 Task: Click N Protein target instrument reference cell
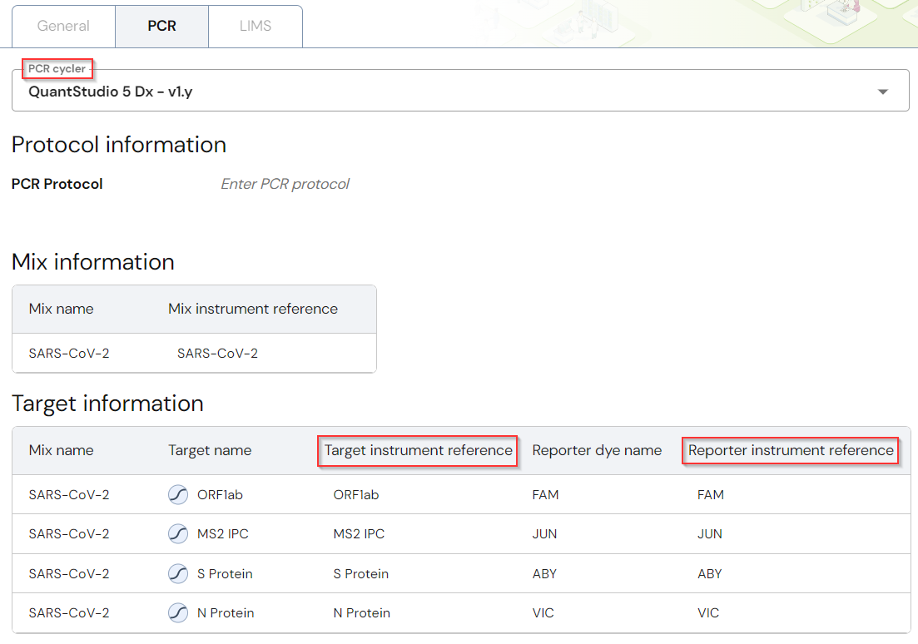tap(362, 613)
